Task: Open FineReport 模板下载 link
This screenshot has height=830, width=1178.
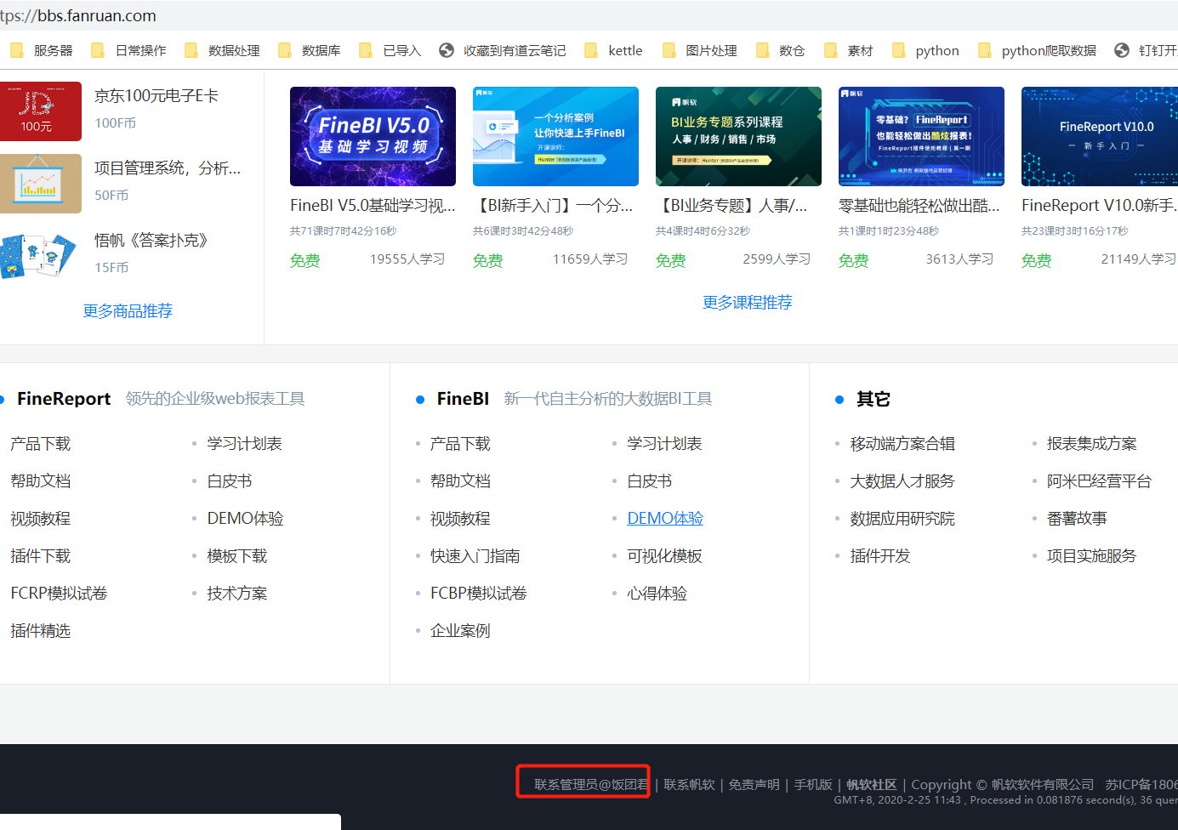Action: coord(237,556)
